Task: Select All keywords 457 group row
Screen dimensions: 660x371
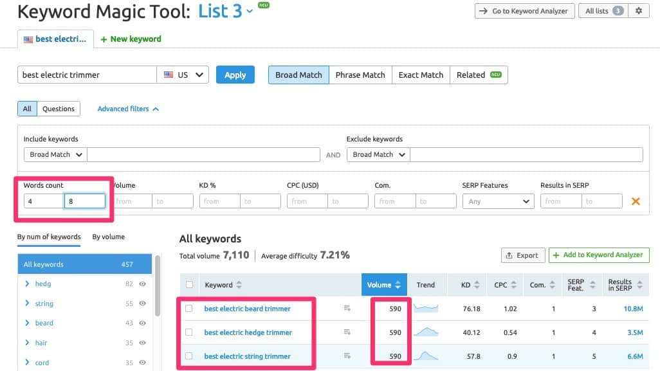Action: [85, 264]
